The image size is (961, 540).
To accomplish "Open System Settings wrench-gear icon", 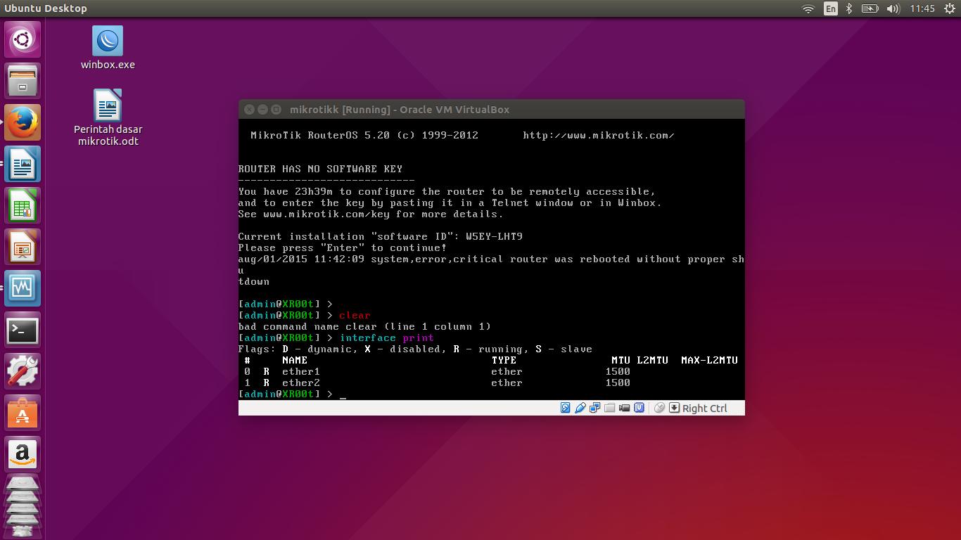I will coord(23,371).
